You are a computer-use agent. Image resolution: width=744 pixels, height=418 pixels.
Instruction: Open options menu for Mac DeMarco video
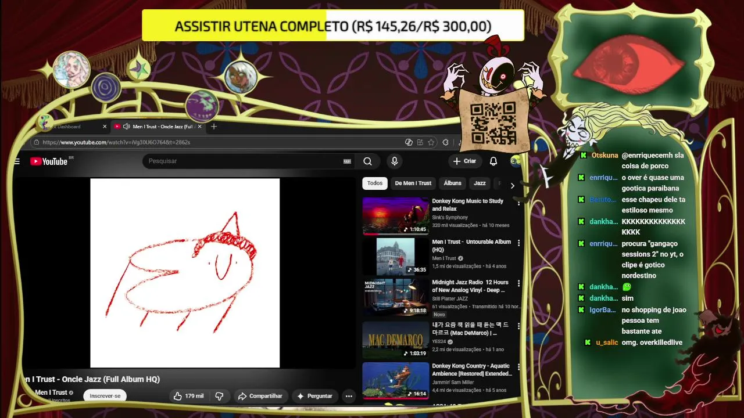518,326
